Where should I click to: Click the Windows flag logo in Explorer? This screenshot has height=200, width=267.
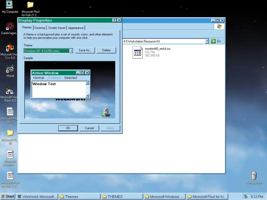219,27
